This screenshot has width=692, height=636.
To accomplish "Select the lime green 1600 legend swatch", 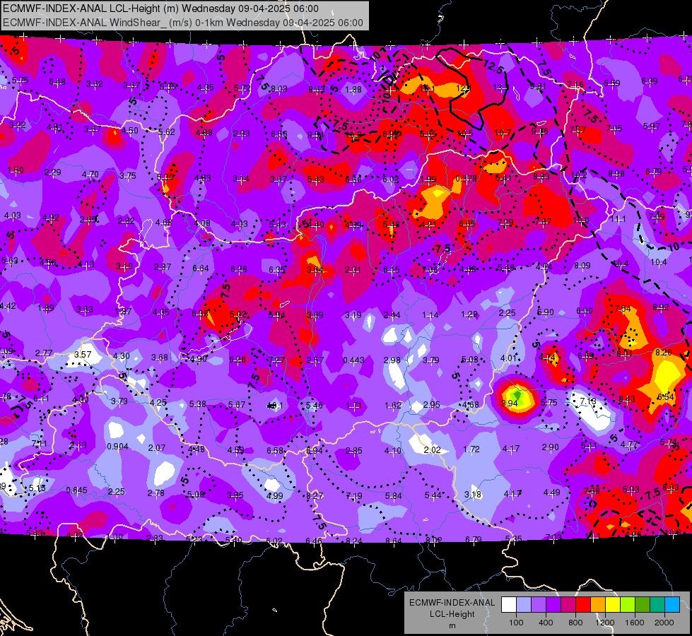I will 628,605.
